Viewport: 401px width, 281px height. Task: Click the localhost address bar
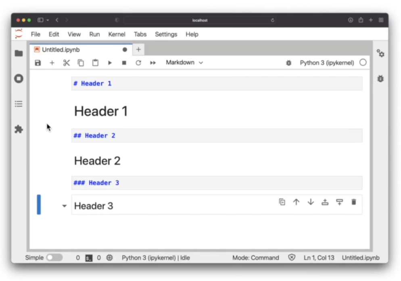(x=200, y=20)
